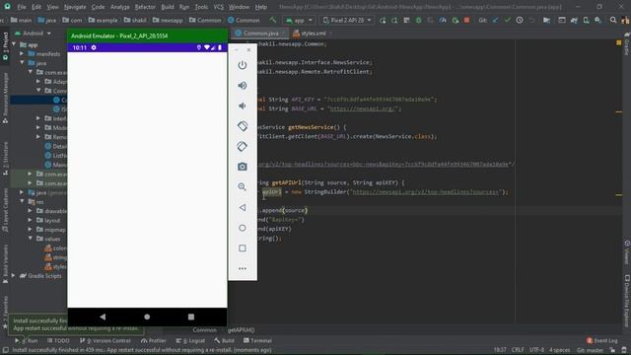631x355 pixels.
Task: Click the emulator power button
Action: coord(243,65)
